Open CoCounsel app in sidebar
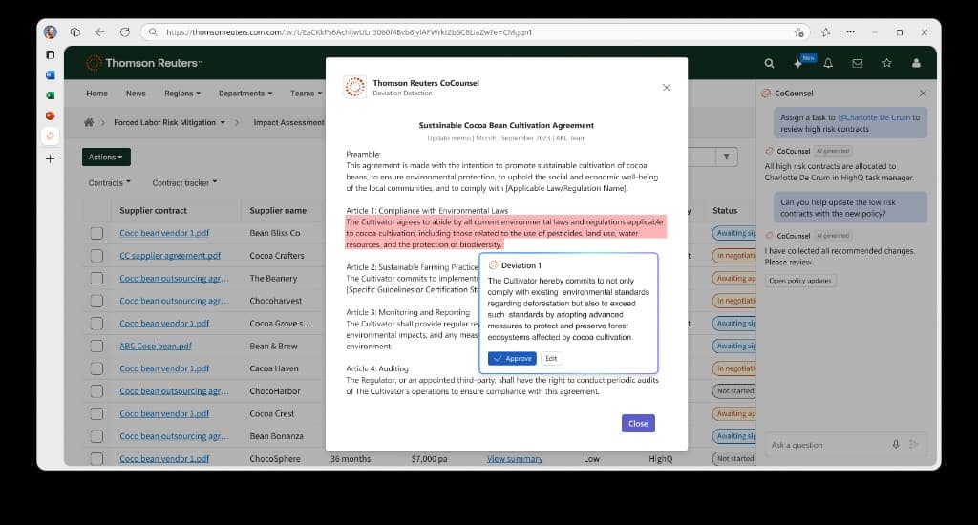 pyautogui.click(x=51, y=136)
